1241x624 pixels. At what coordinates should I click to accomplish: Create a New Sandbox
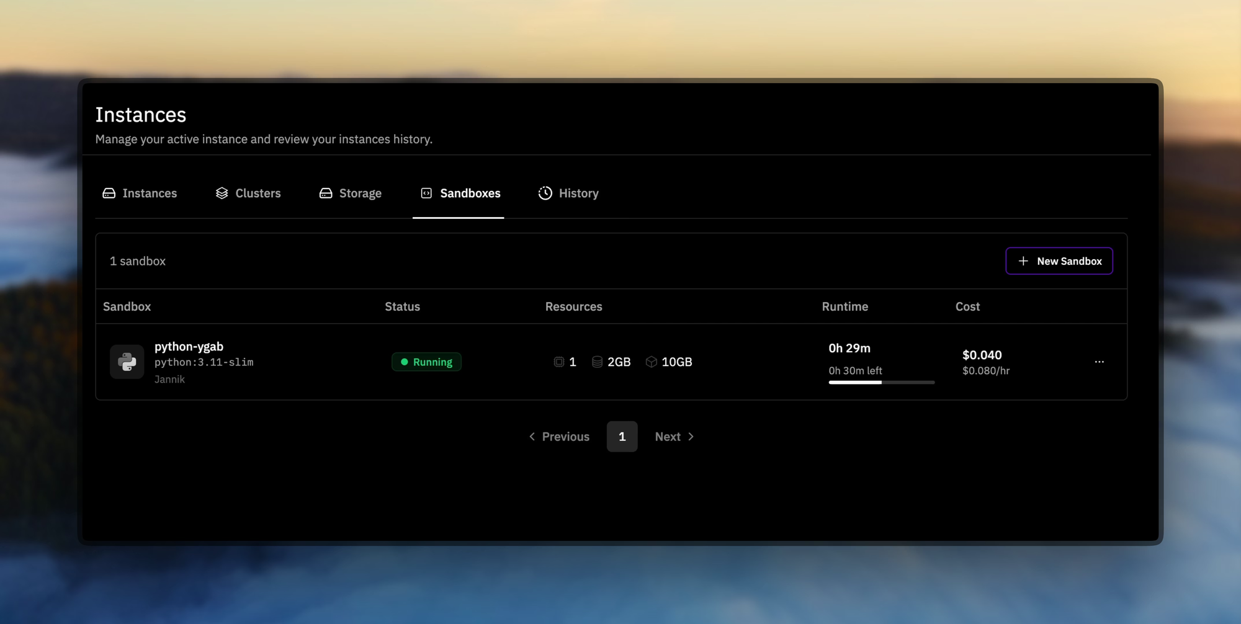point(1059,261)
